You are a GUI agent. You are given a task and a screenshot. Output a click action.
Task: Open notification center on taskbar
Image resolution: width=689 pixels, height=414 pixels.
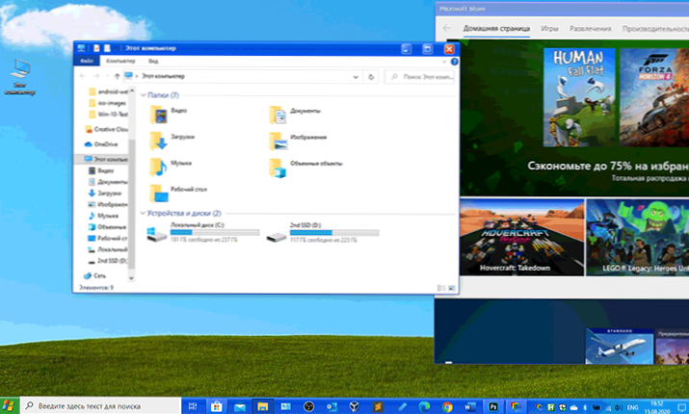(x=680, y=407)
